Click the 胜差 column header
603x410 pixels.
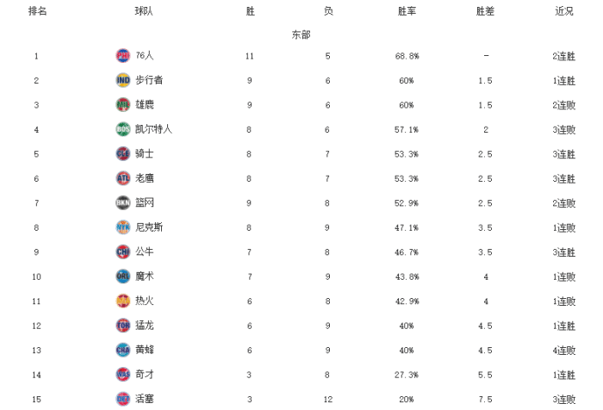click(x=486, y=12)
